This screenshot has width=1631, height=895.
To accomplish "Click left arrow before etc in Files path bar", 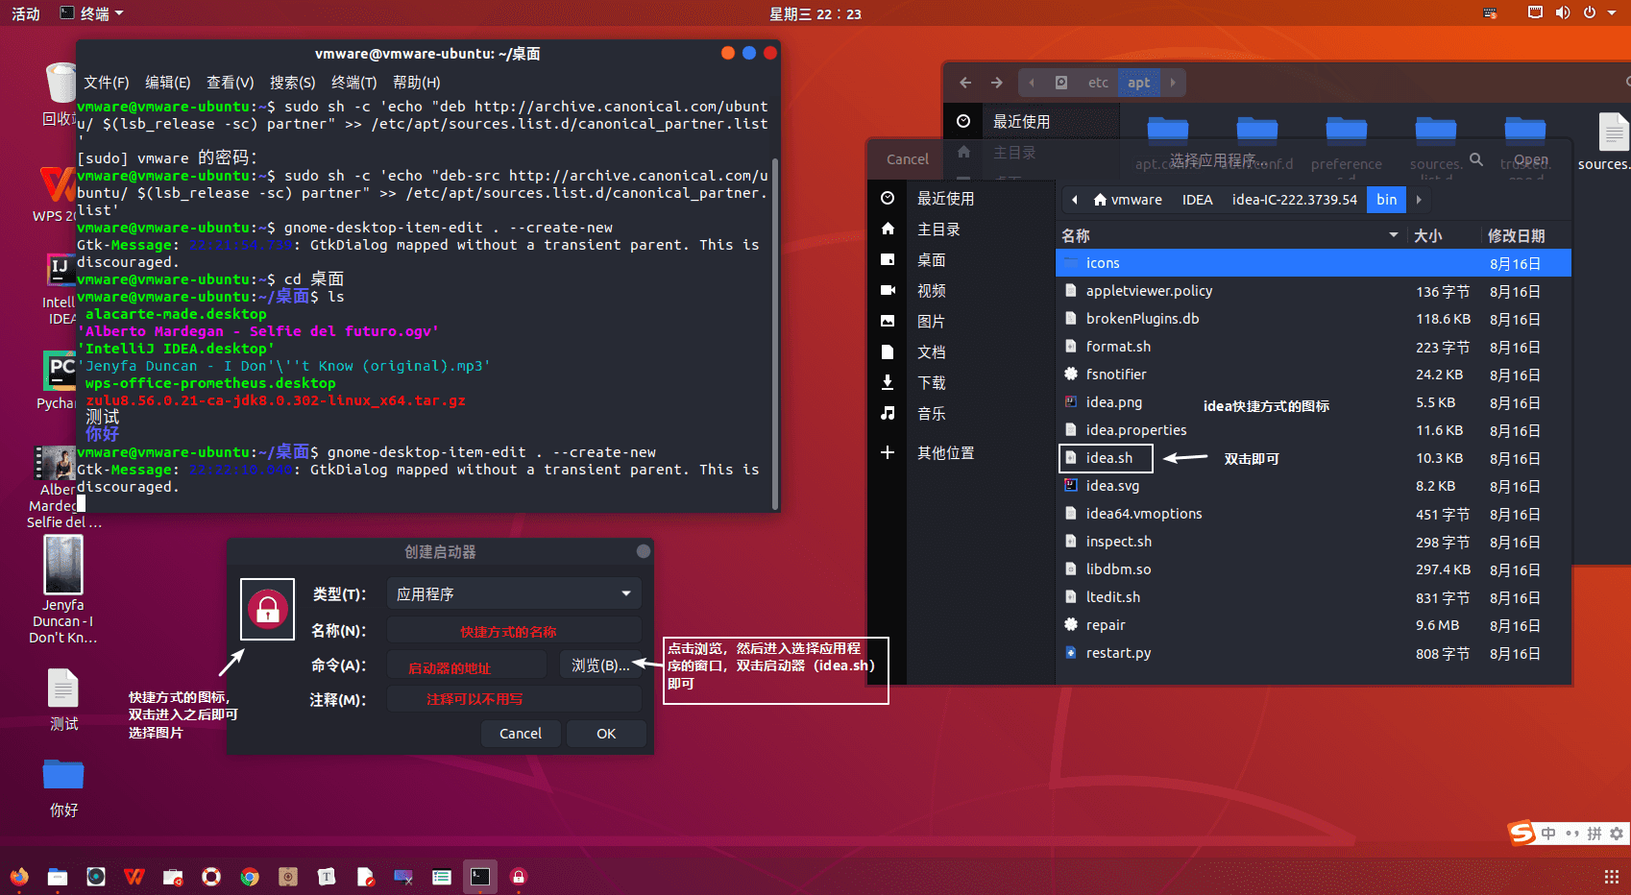I will 1032,83.
